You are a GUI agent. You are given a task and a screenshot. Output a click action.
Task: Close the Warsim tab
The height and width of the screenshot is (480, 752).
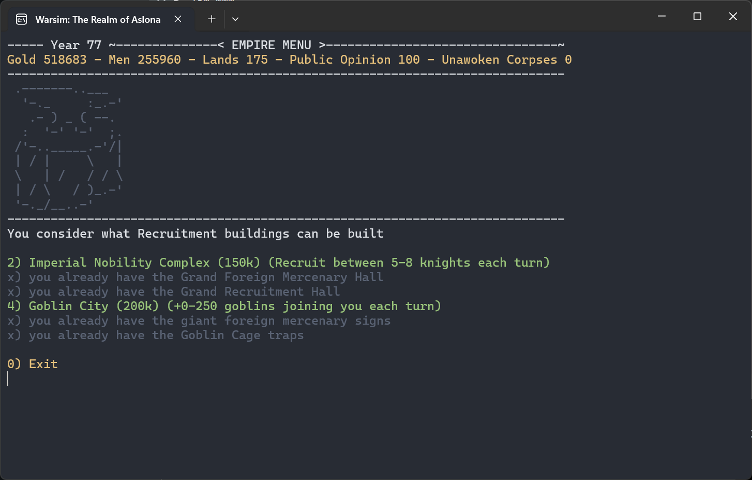coord(178,19)
